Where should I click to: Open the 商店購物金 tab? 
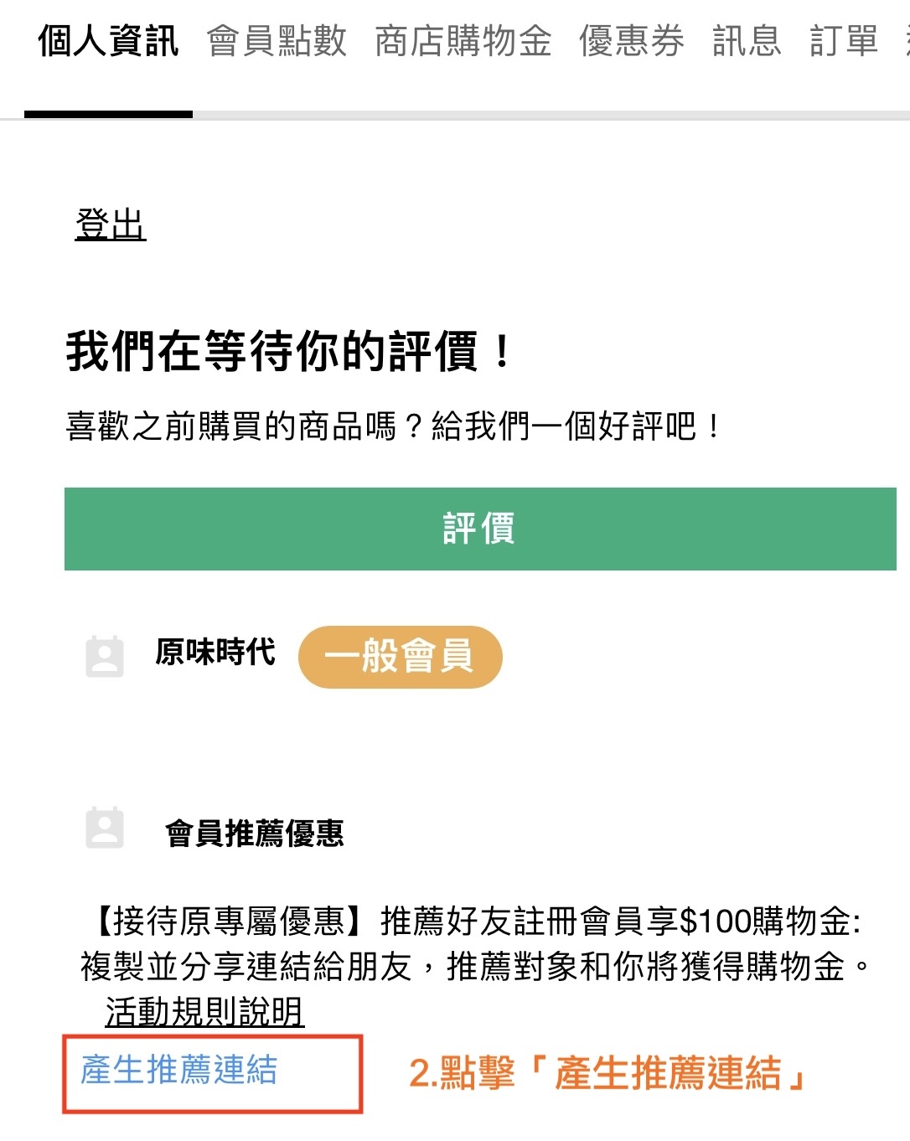click(x=463, y=41)
